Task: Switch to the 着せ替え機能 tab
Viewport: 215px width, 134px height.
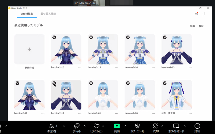Action: coord(48,14)
